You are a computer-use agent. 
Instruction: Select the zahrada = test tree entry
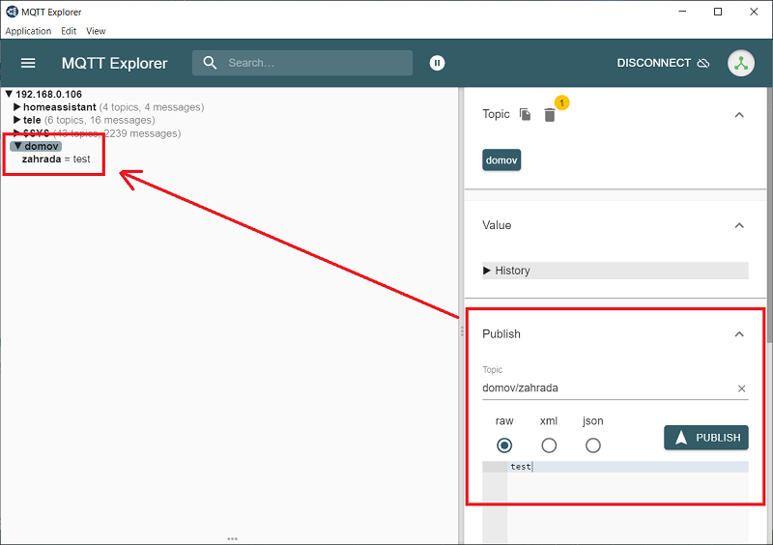coord(56,158)
